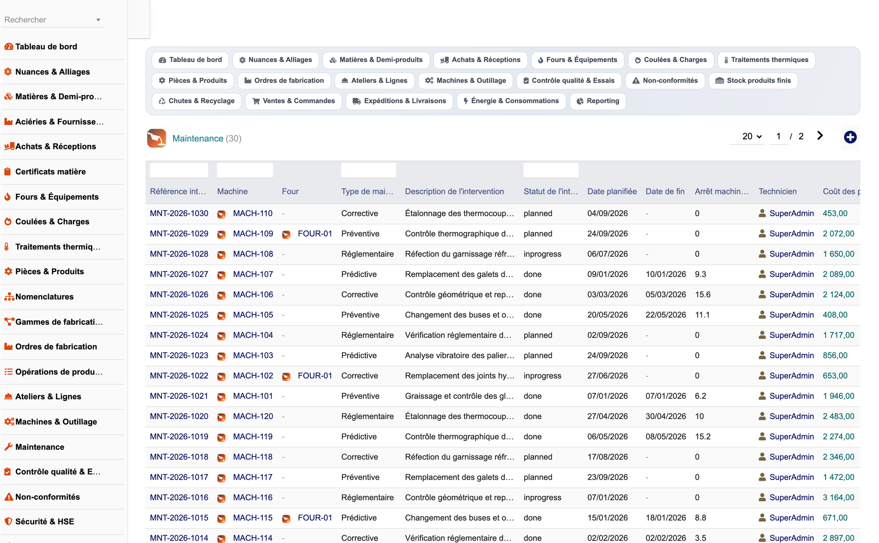Click Machines & Outillage gears icon in sidebar
The width and height of the screenshot is (879, 543).
9,422
